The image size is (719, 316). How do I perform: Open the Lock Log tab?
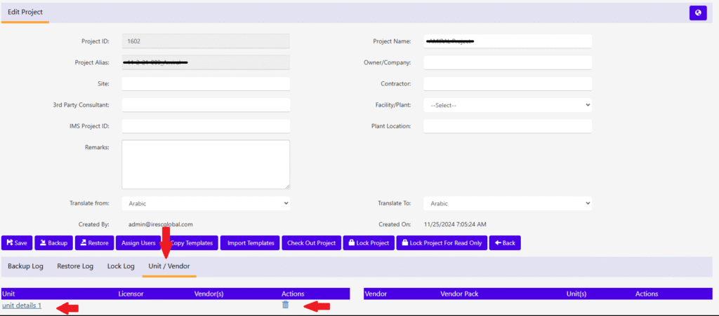point(121,266)
